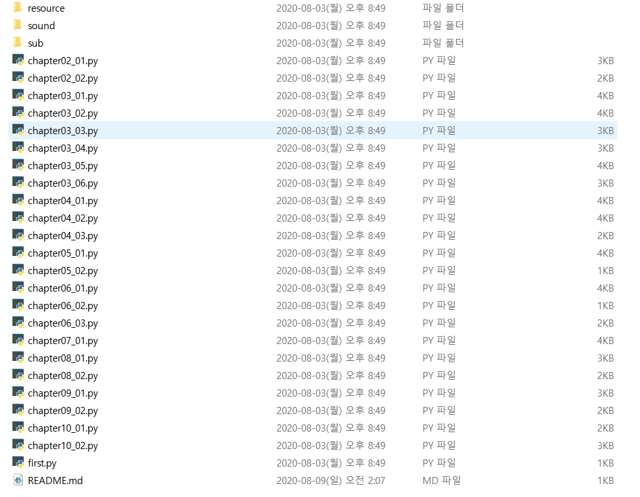Image resolution: width=640 pixels, height=497 pixels.
Task: Click the Python icon of chapter07_01.py
Action: point(18,340)
